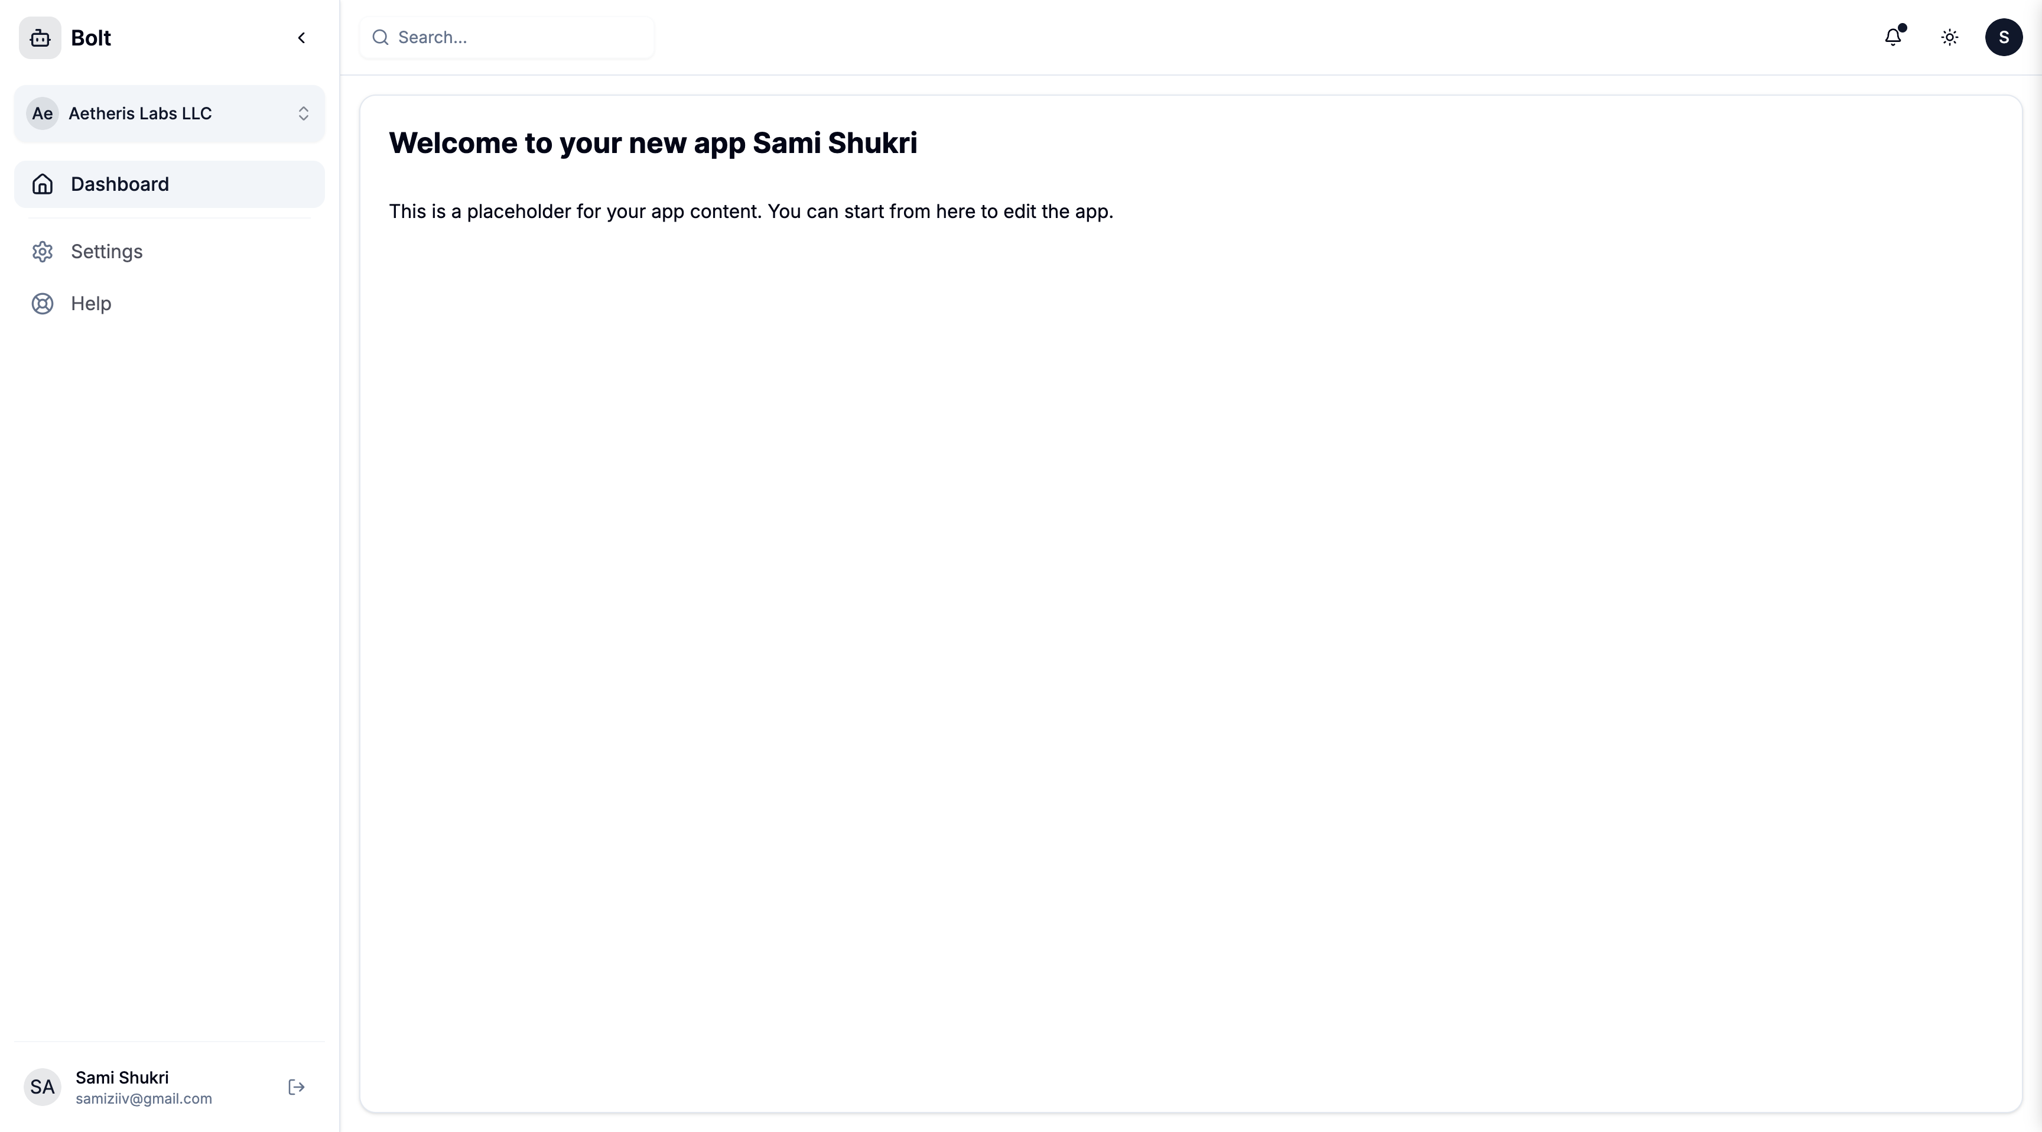
Task: Open notifications via the bell icon
Action: click(1893, 37)
